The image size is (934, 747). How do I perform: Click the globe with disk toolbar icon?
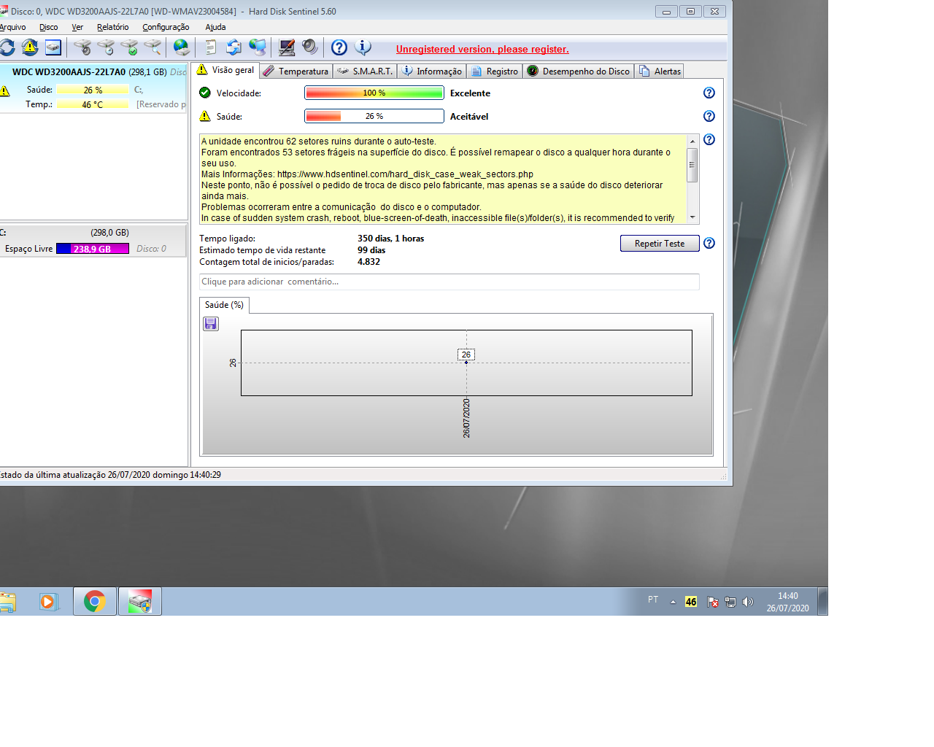point(182,47)
